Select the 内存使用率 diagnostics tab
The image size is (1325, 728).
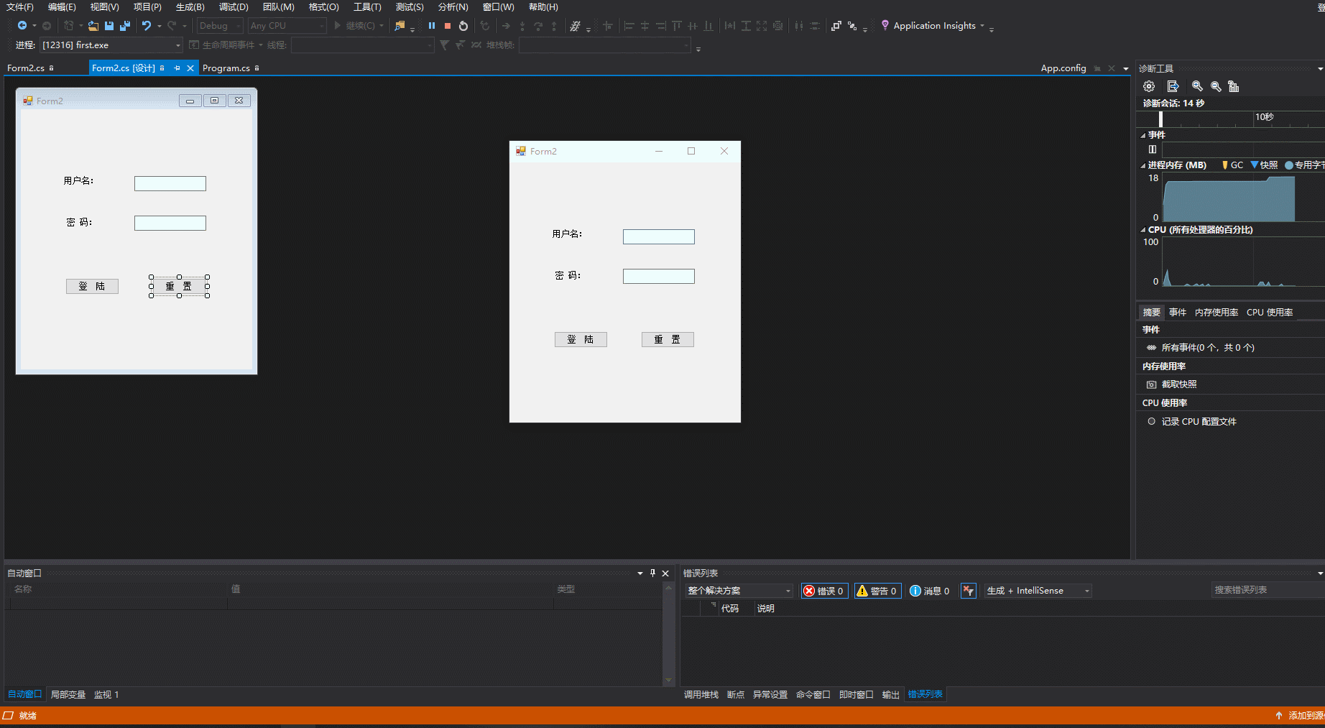1216,313
